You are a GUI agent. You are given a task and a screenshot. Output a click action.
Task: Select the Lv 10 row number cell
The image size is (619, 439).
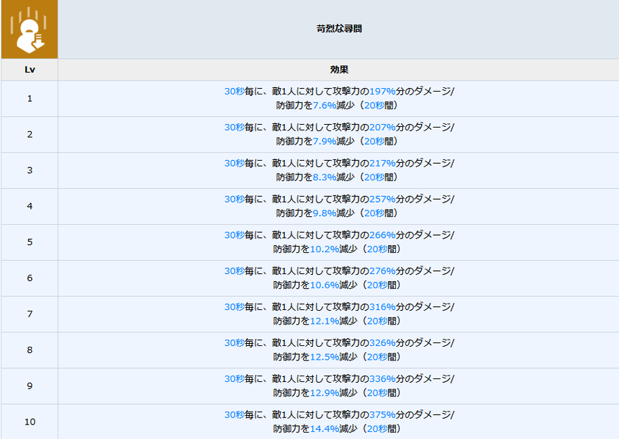[30, 422]
